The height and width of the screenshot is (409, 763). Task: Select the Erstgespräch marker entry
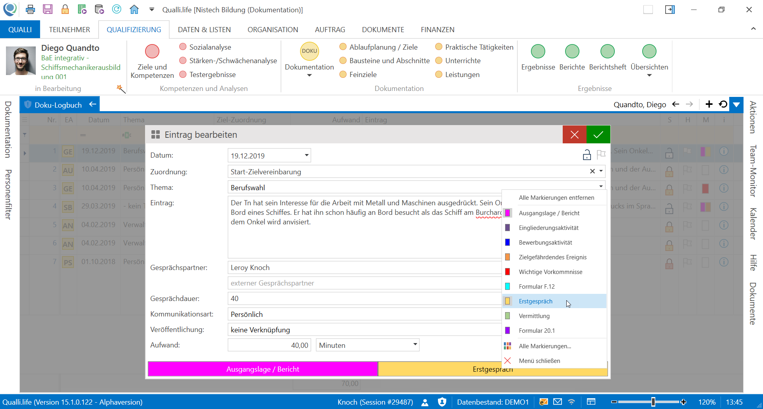pyautogui.click(x=555, y=301)
